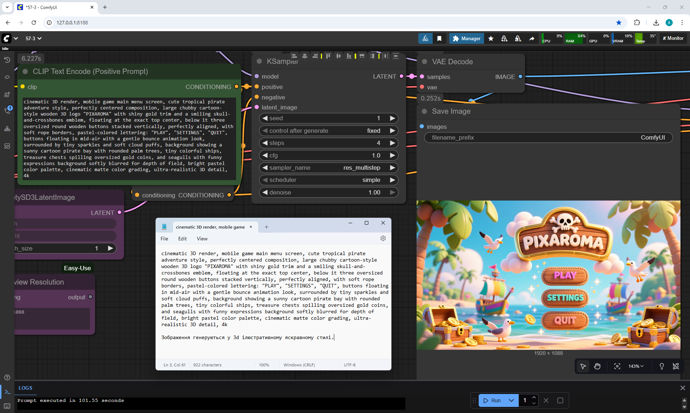Open the Notepad settings gear icon
Image resolution: width=690 pixels, height=413 pixels.
pyautogui.click(x=383, y=238)
